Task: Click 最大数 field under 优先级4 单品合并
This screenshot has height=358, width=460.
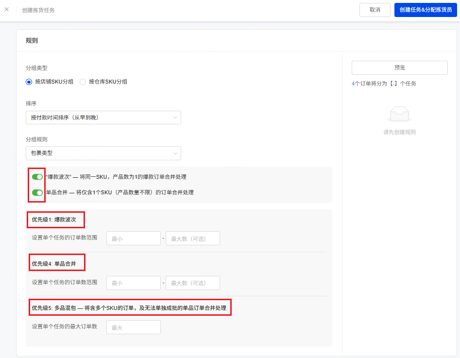Action: (192, 283)
